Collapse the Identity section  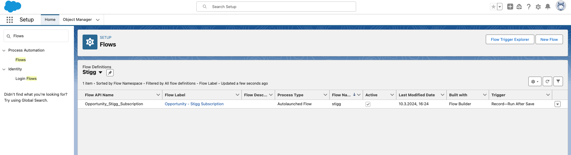point(4,69)
